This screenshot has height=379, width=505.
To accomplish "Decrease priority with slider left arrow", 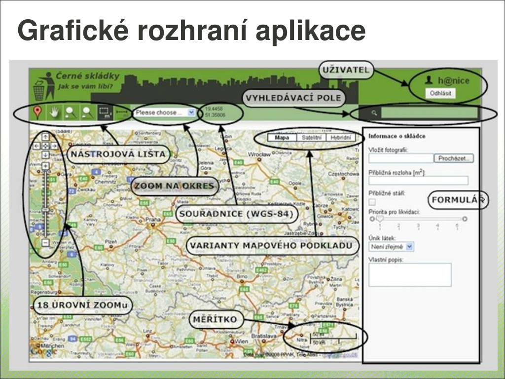I will pyautogui.click(x=372, y=219).
